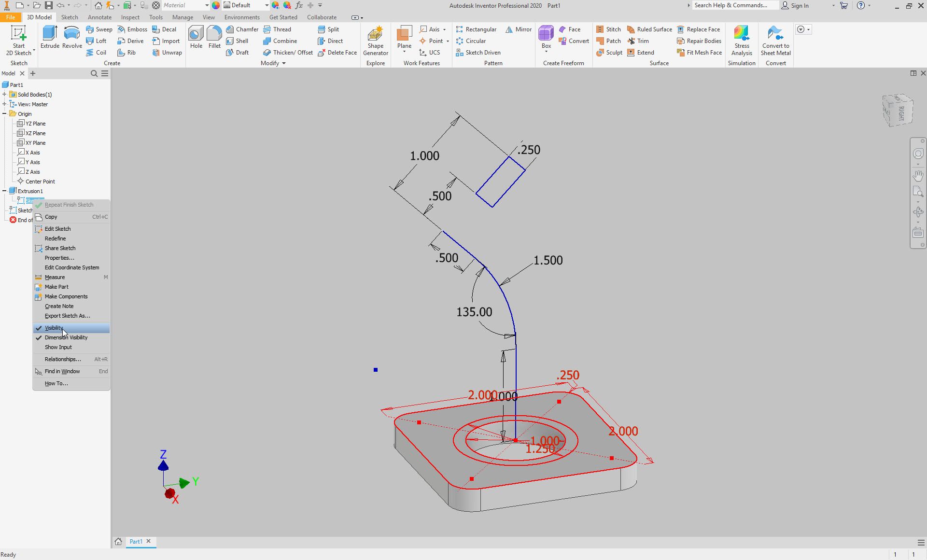The width and height of the screenshot is (927, 560).
Task: Toggle Dimension Visibility in the context menu
Action: click(66, 337)
